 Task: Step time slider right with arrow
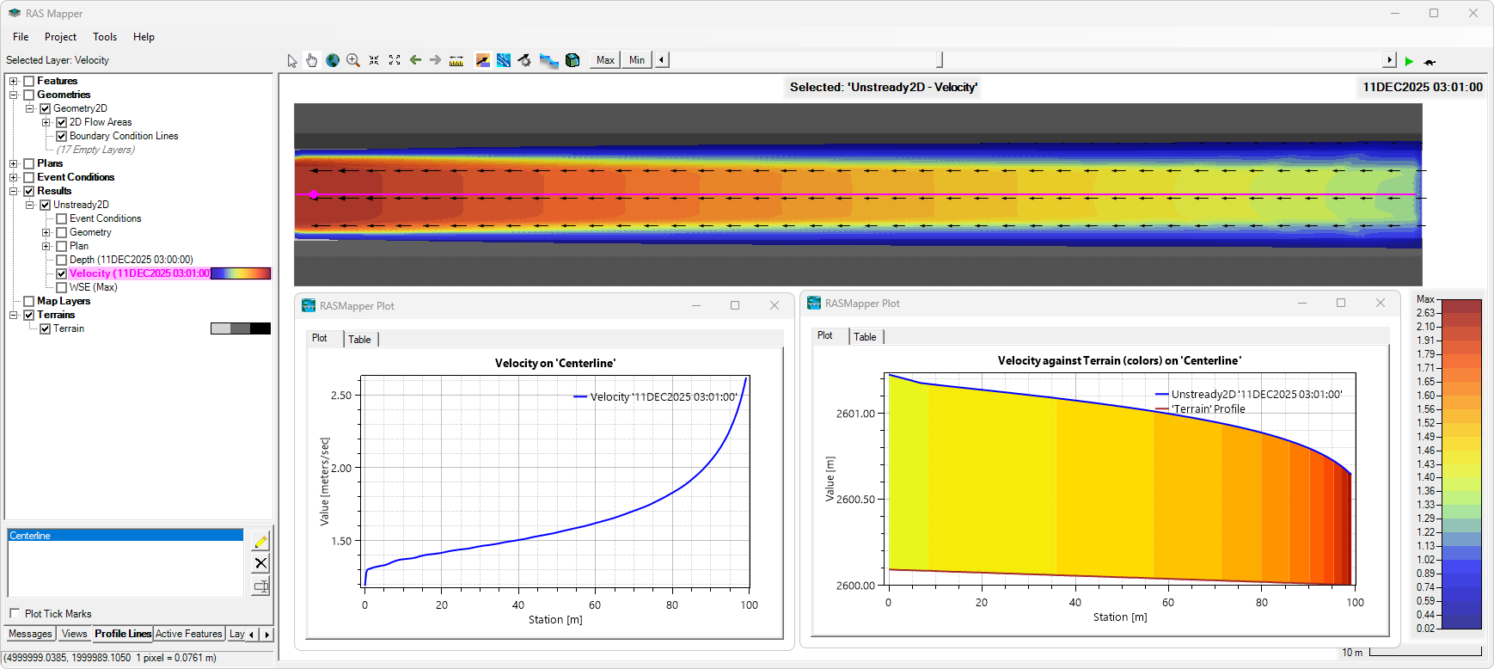tap(1390, 60)
